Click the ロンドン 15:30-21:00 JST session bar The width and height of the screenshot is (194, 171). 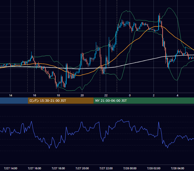pos(60,101)
